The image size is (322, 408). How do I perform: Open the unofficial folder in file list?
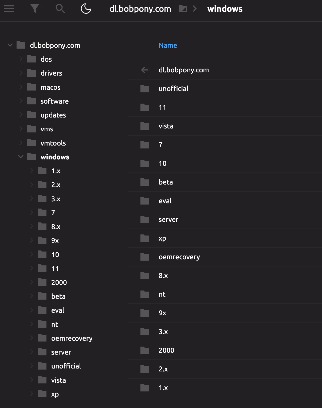click(174, 89)
